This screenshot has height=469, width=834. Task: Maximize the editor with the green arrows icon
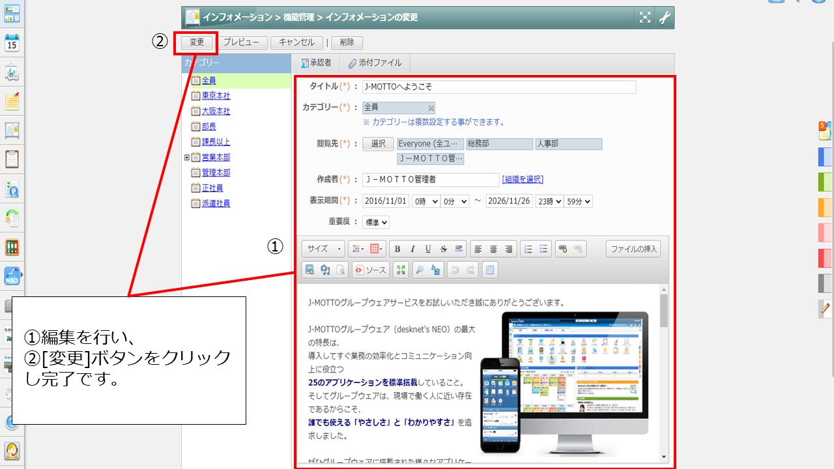tap(402, 270)
